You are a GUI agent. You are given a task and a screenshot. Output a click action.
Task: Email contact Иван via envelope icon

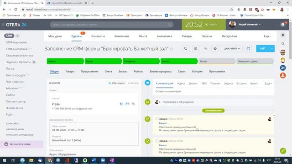(127, 104)
